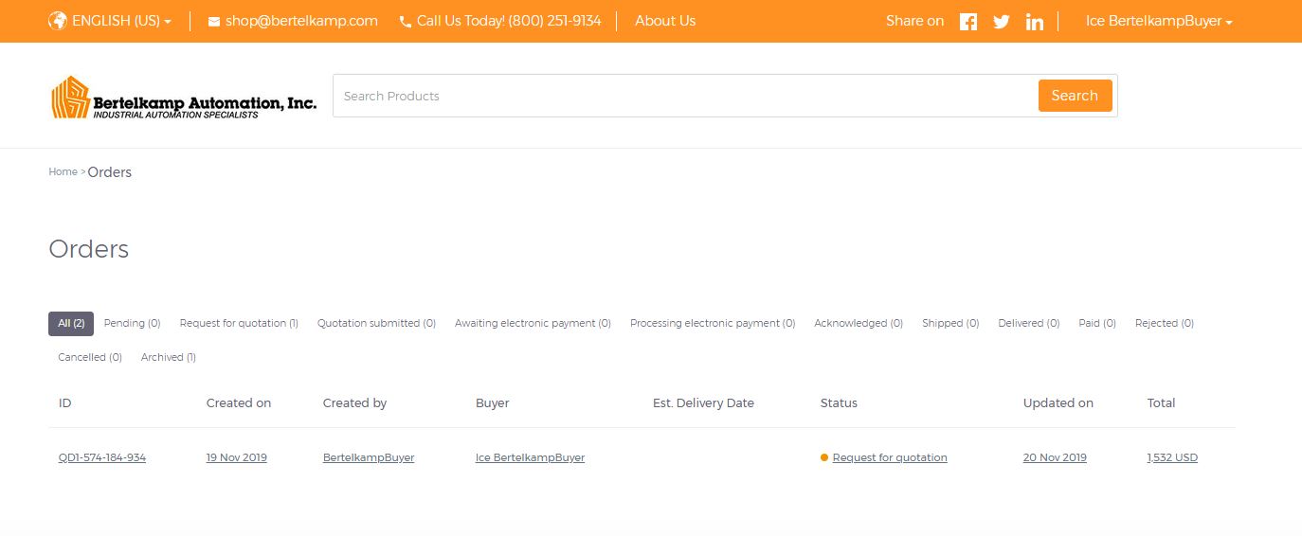Filter by Acknowledged (0)
1302x536 pixels.
coord(859,323)
